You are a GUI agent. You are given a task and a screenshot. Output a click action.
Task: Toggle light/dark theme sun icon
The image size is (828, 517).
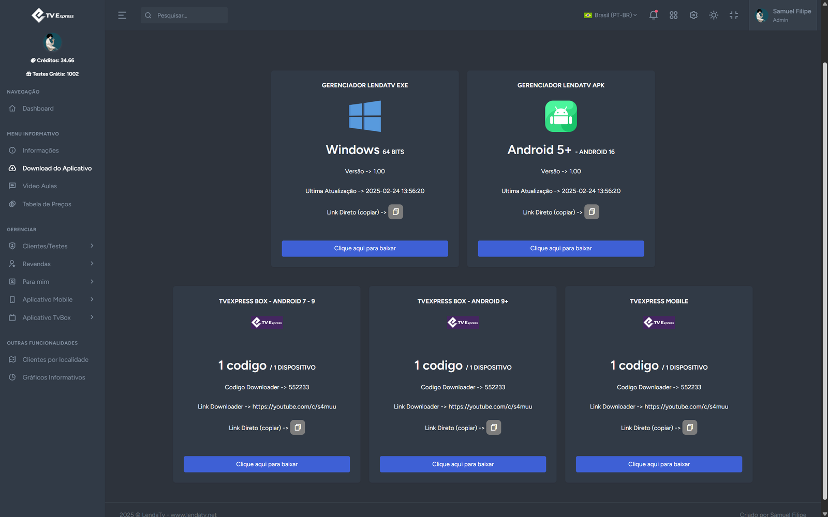pyautogui.click(x=714, y=15)
